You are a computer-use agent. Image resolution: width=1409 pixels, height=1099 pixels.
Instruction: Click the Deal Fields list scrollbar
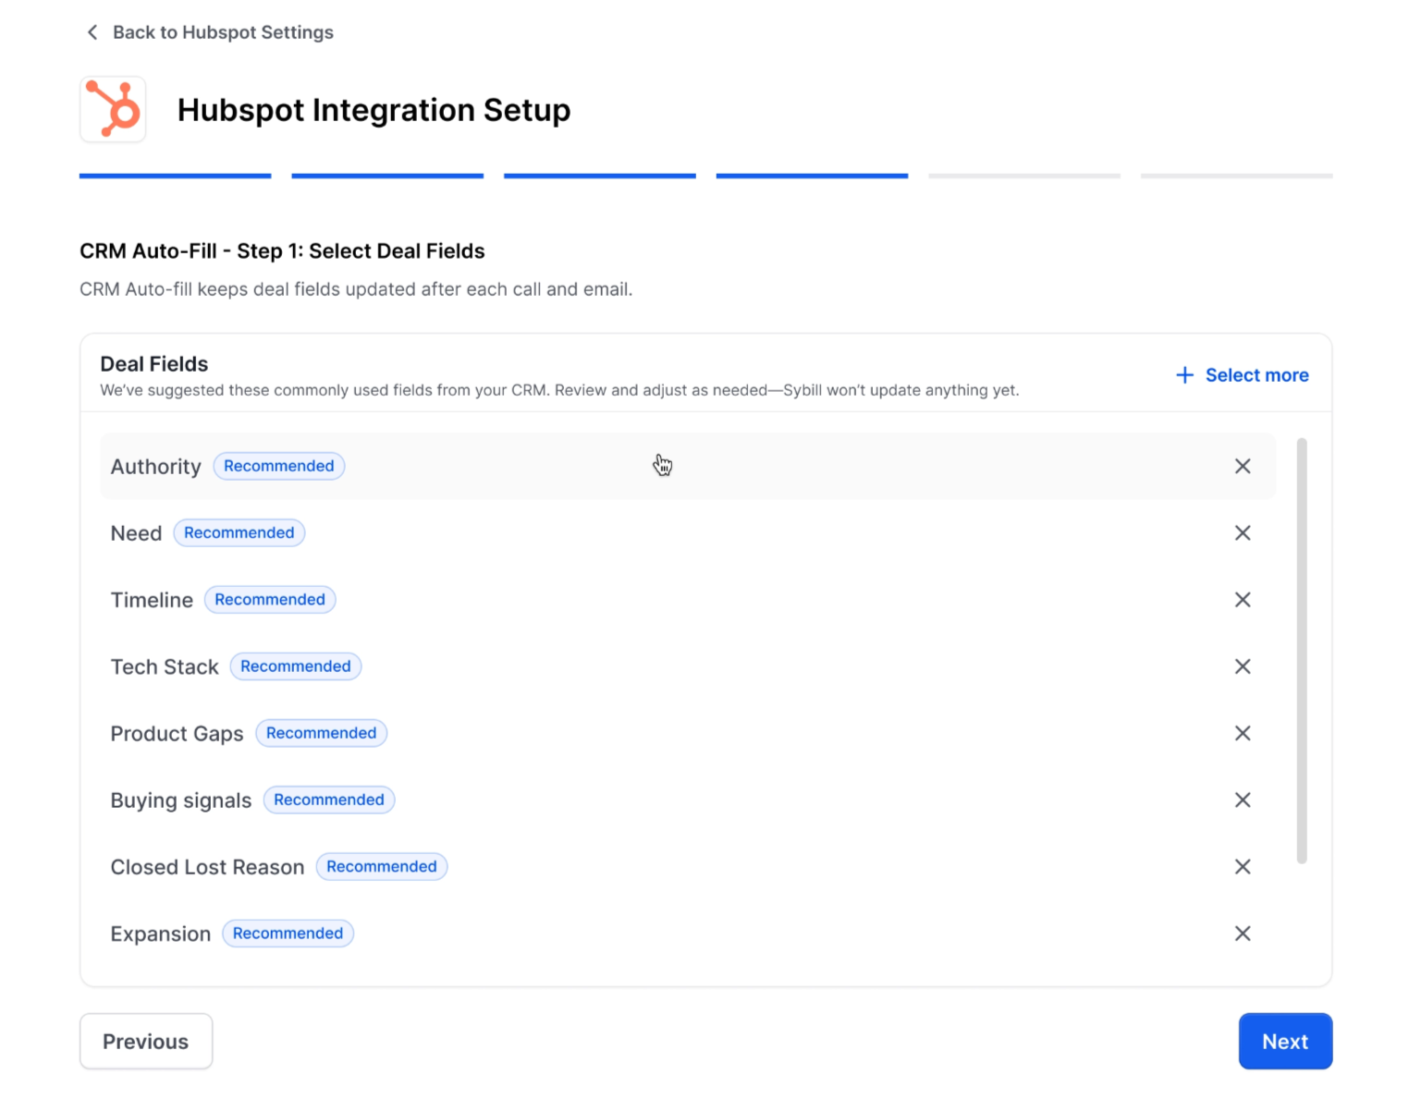tap(1302, 651)
